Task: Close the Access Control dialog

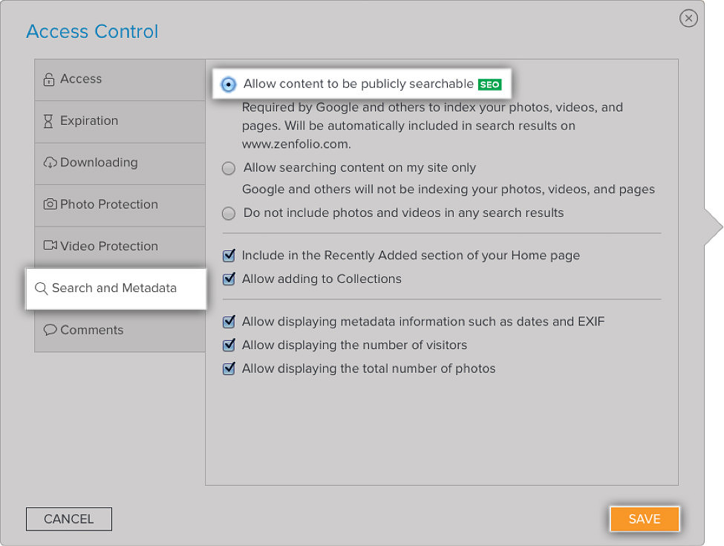Action: (x=688, y=19)
